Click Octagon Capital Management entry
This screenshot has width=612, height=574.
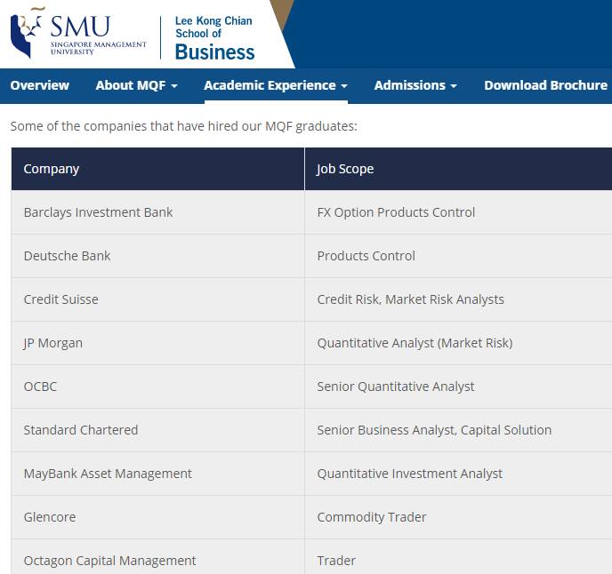tap(109, 561)
